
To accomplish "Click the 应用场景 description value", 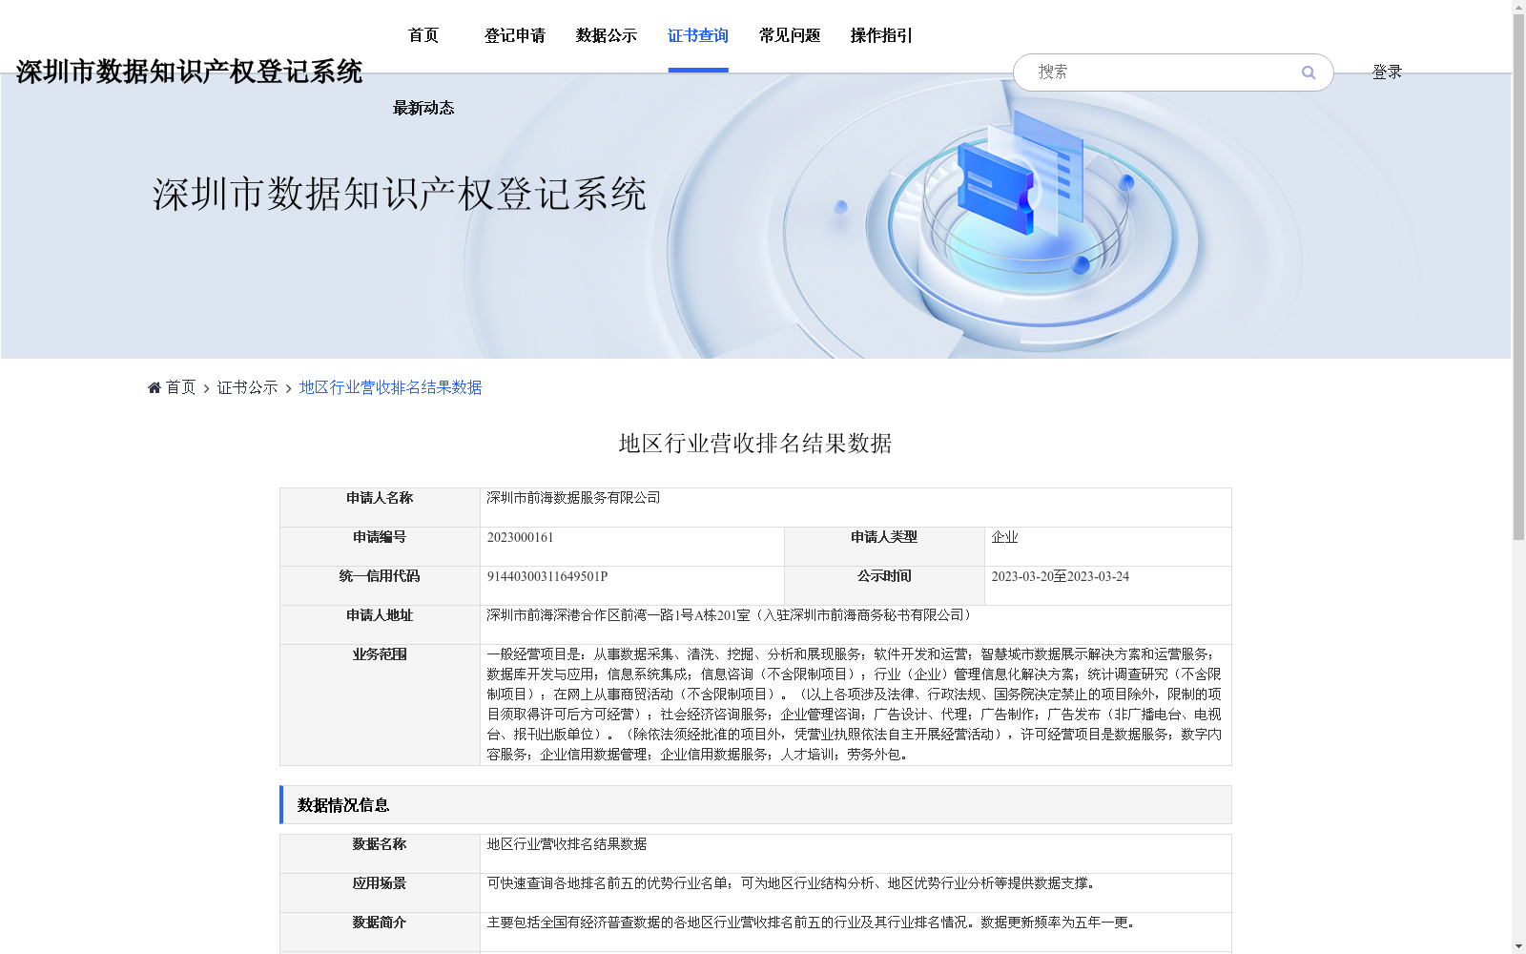I will point(791,883).
